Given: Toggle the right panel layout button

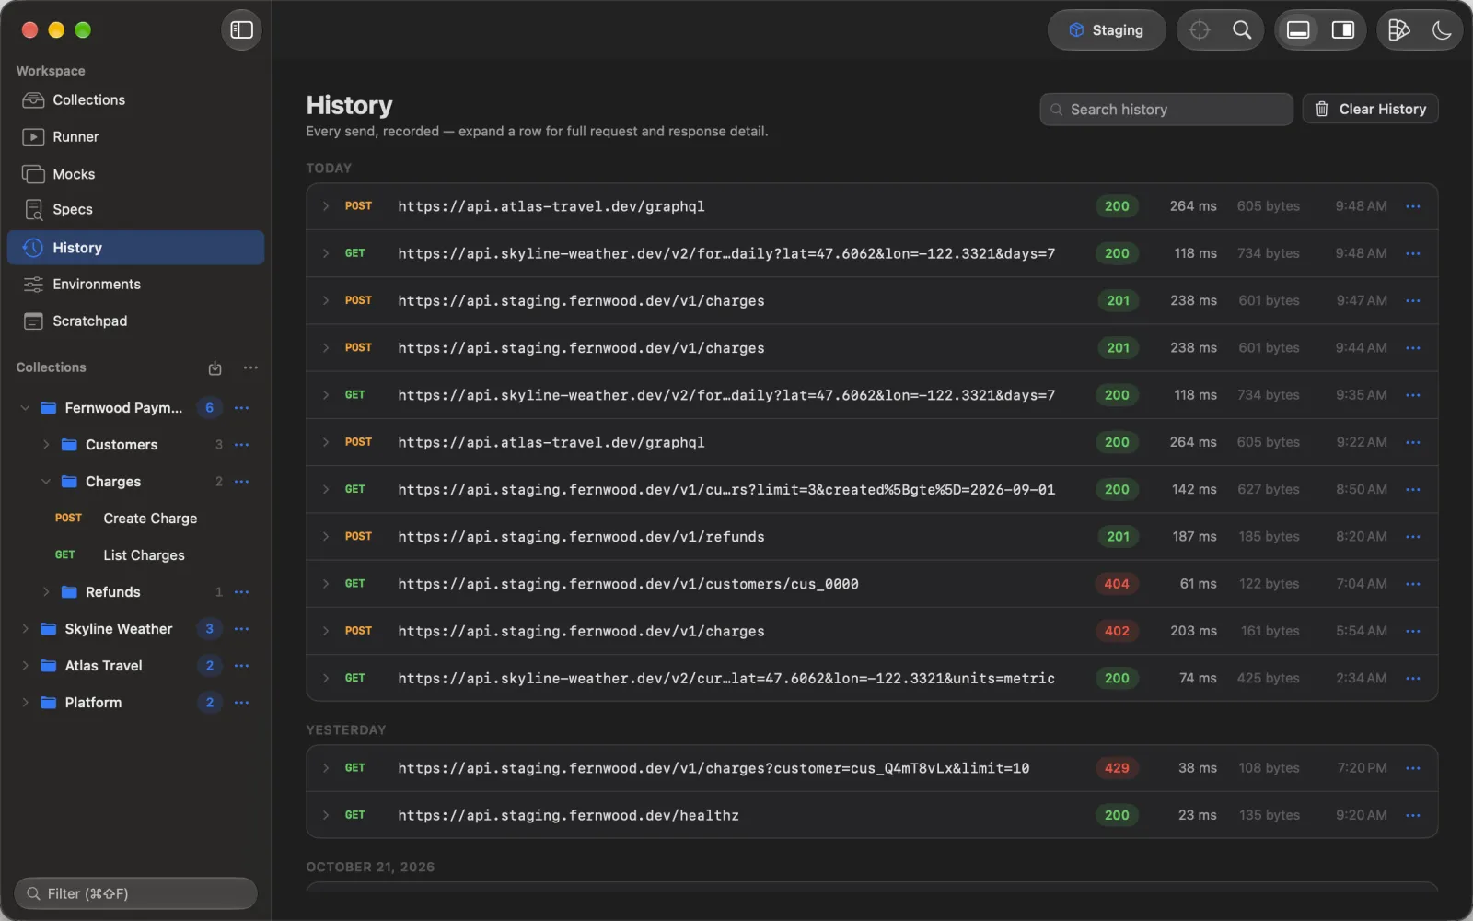Looking at the screenshot, I should pyautogui.click(x=1343, y=30).
